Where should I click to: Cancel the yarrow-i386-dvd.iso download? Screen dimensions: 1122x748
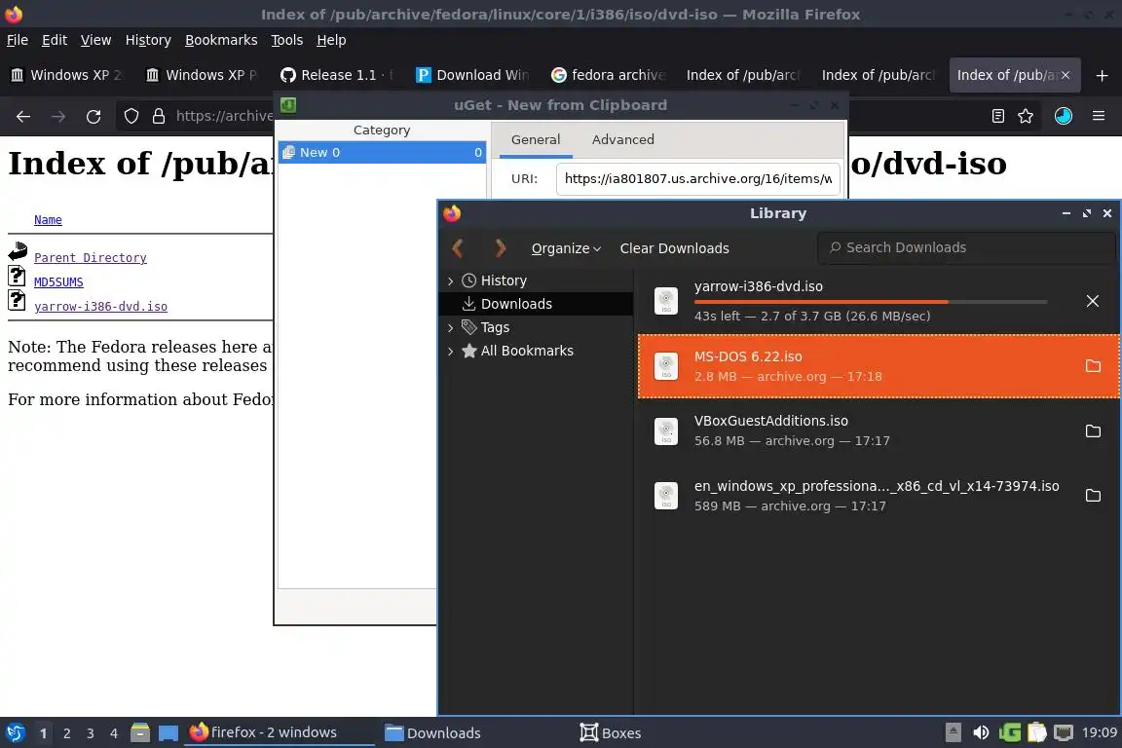(1092, 301)
